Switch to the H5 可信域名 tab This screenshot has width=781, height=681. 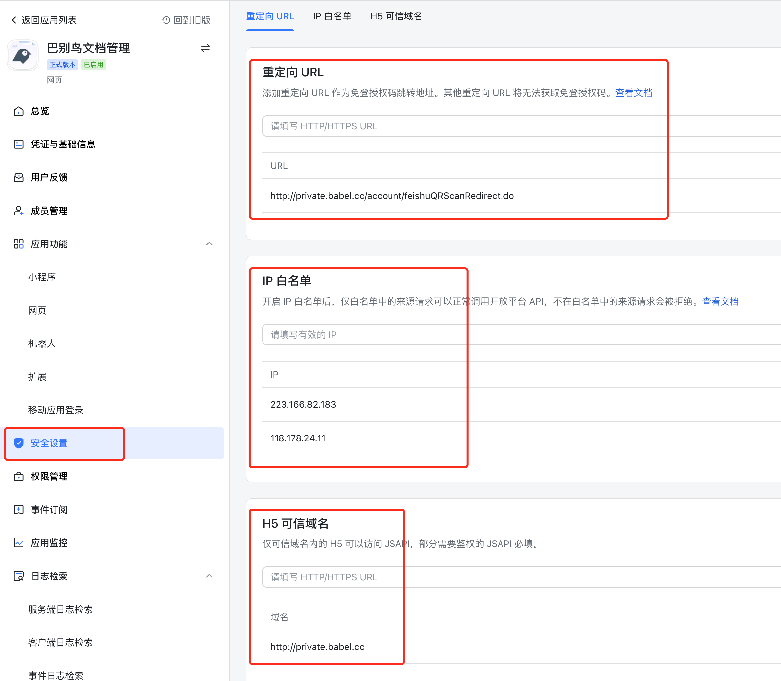(x=396, y=16)
